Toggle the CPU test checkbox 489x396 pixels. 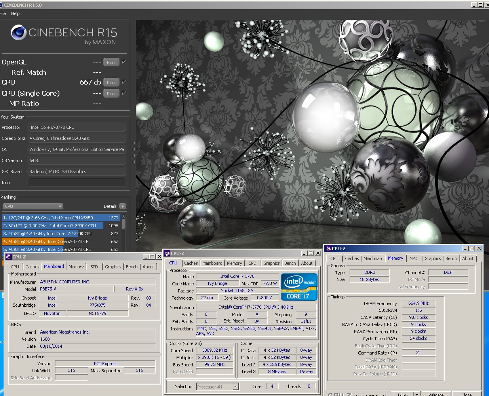point(124,82)
